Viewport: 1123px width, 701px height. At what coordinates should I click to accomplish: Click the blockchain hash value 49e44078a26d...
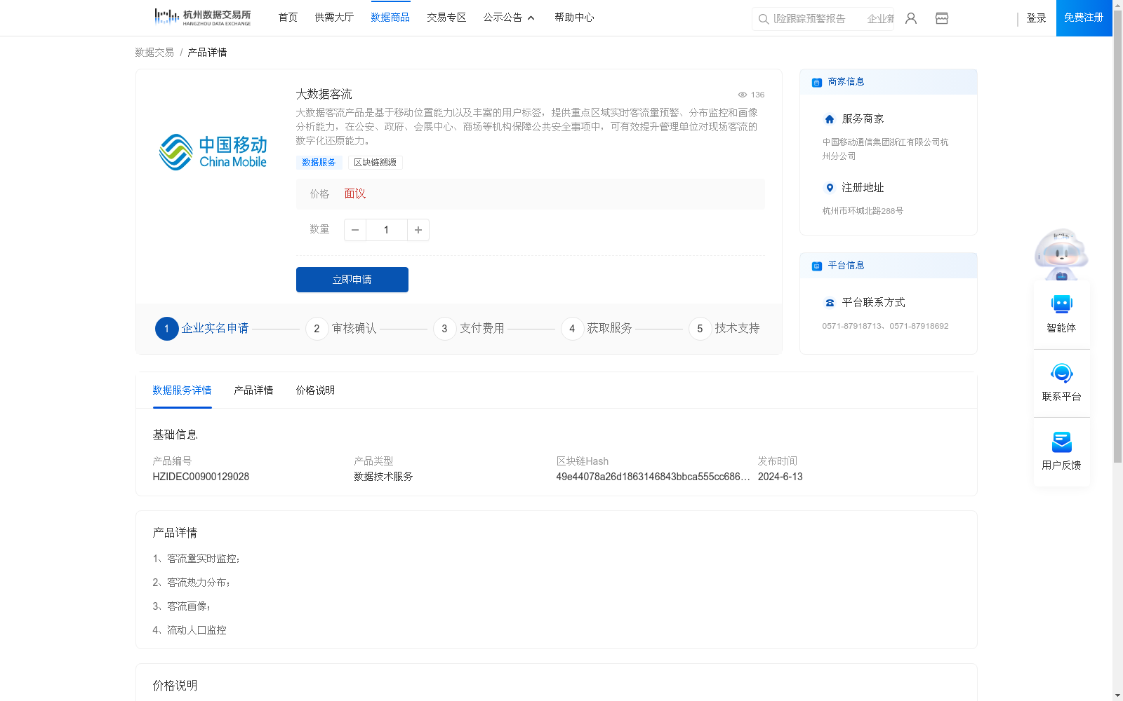[x=653, y=477]
